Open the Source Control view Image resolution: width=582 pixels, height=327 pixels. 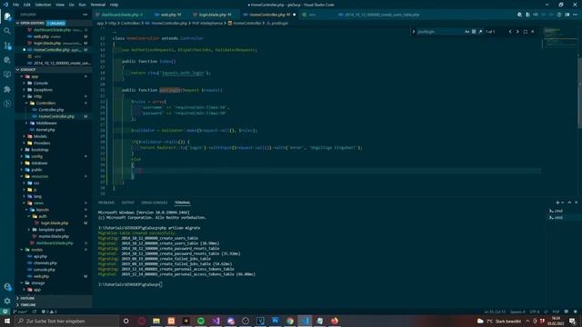[7, 45]
